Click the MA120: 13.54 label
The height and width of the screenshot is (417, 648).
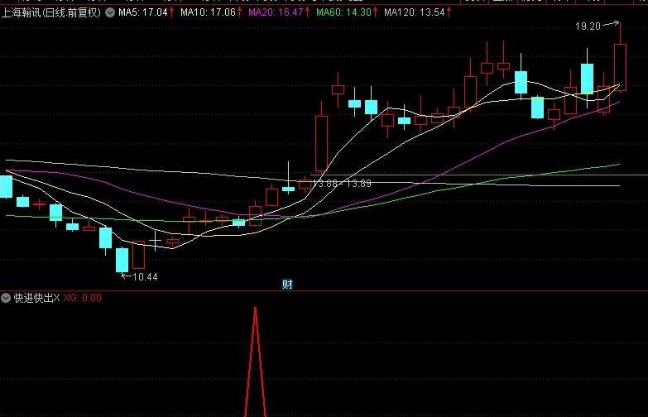(x=415, y=12)
